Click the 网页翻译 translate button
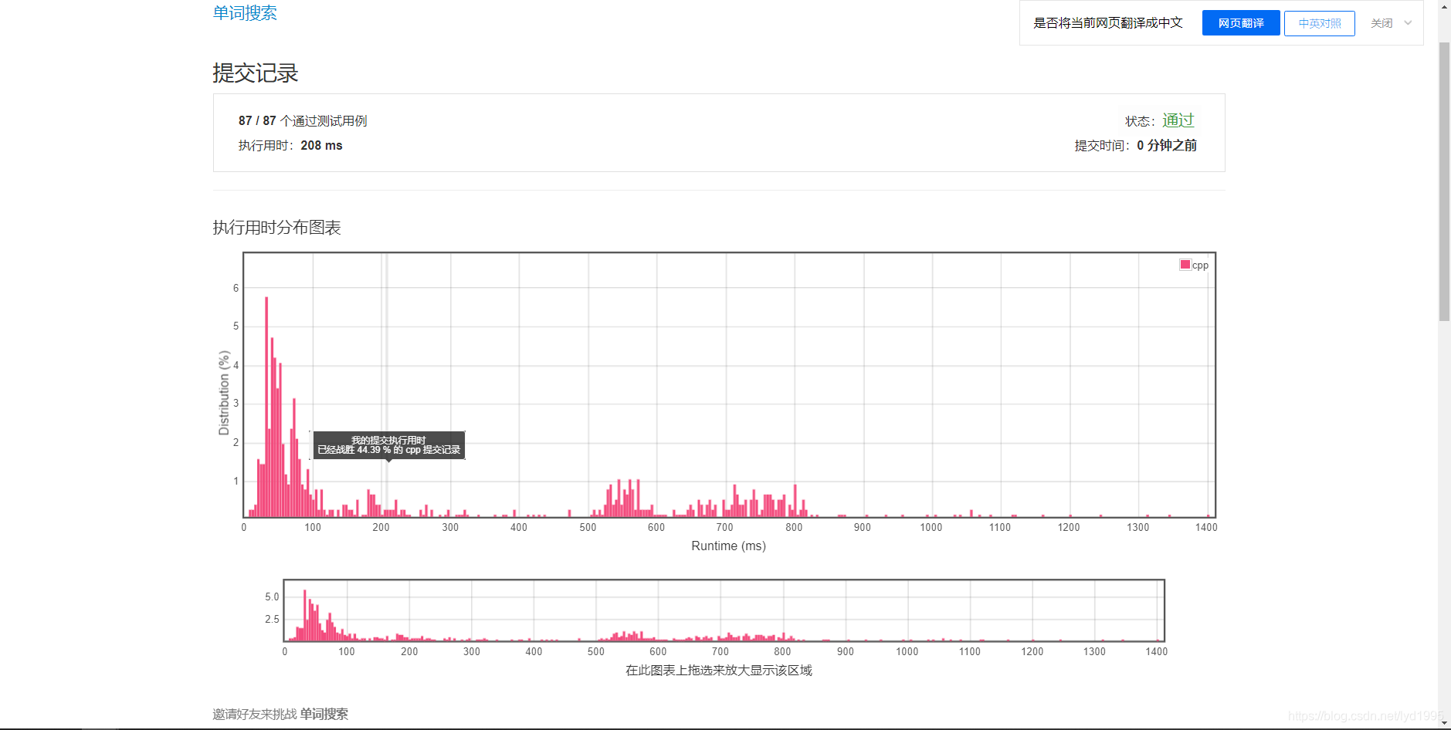Screen dimensions: 1451x730 (1241, 23)
